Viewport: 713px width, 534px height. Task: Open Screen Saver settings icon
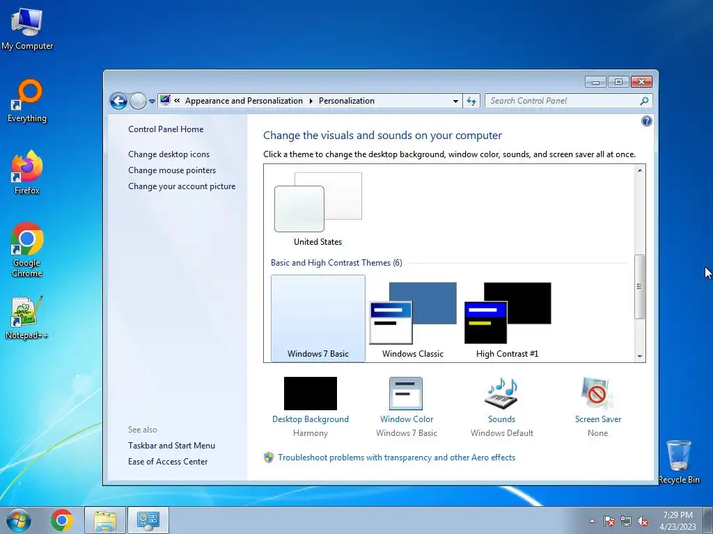tap(597, 394)
